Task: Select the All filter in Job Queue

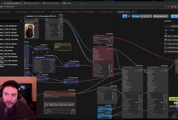Action: pyautogui.click(x=166, y=30)
